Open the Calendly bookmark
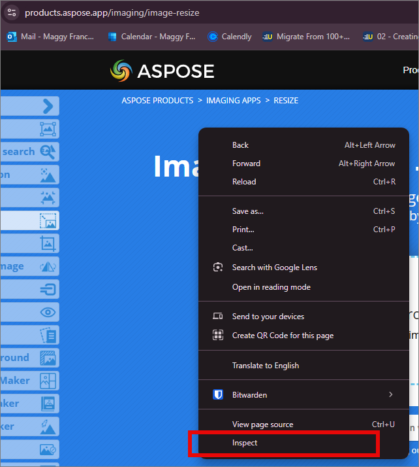The height and width of the screenshot is (467, 419). point(230,37)
